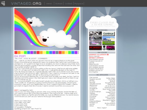Open the domain menu item

point(59,4)
